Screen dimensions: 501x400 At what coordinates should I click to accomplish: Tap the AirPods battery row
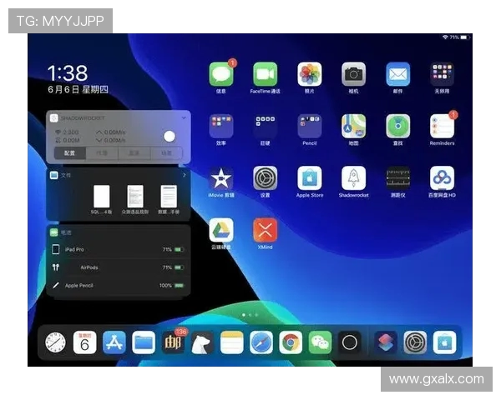(118, 267)
